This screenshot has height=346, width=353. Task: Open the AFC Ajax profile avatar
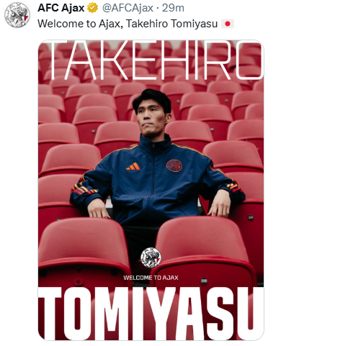[17, 15]
